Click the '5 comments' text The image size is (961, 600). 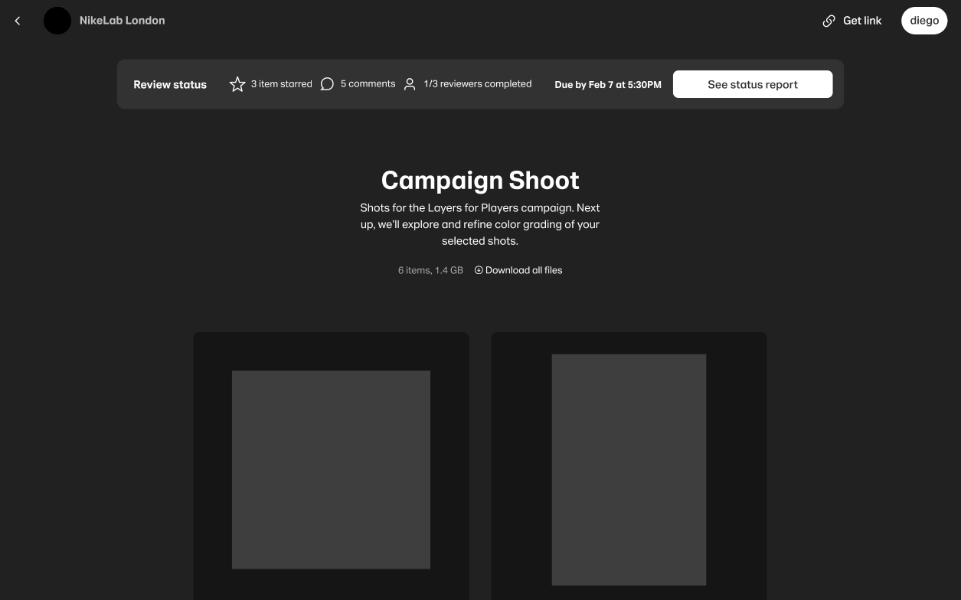pyautogui.click(x=368, y=84)
